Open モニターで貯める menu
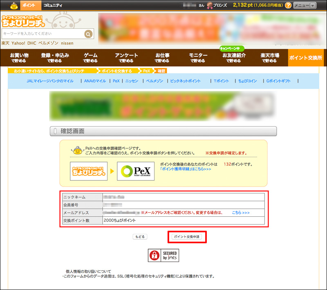Screen dimensions: 327x290 (198, 58)
